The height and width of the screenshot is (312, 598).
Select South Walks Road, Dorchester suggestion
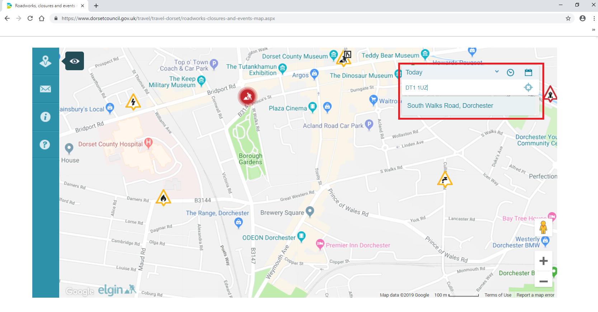[470, 106]
